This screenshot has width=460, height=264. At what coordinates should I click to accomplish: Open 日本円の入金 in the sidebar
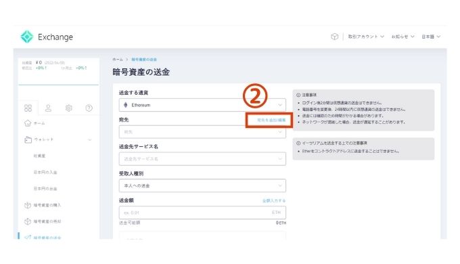click(45, 173)
